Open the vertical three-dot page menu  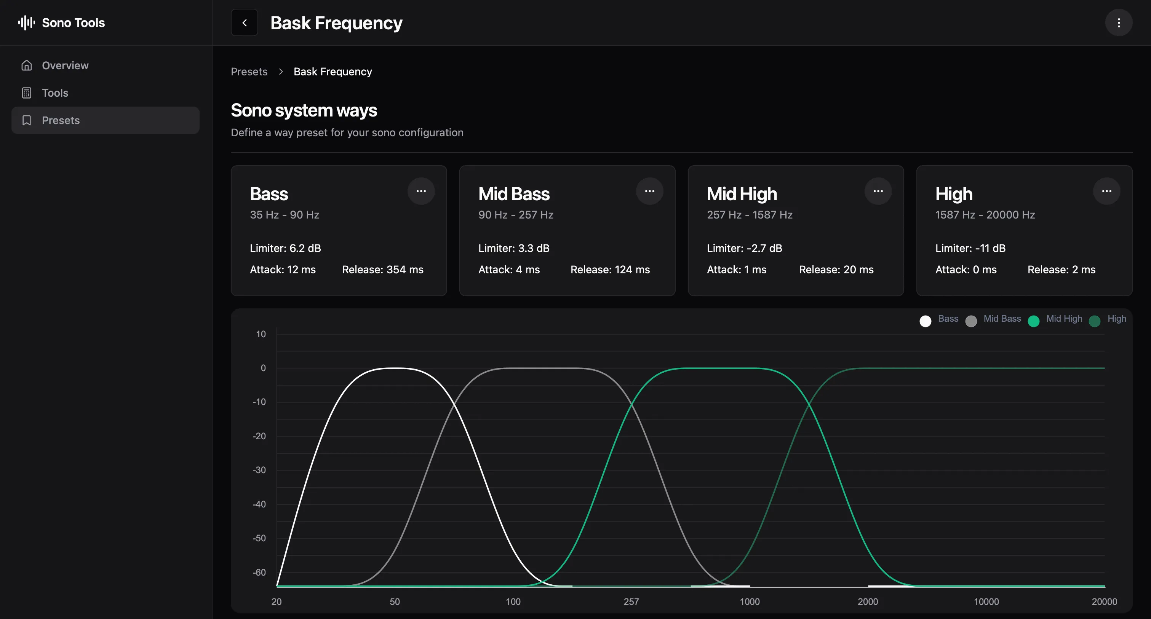(x=1119, y=22)
